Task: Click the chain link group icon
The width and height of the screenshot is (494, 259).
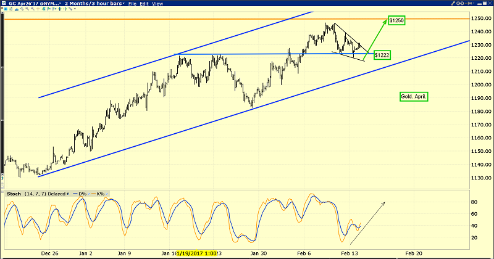Action: coord(460,3)
